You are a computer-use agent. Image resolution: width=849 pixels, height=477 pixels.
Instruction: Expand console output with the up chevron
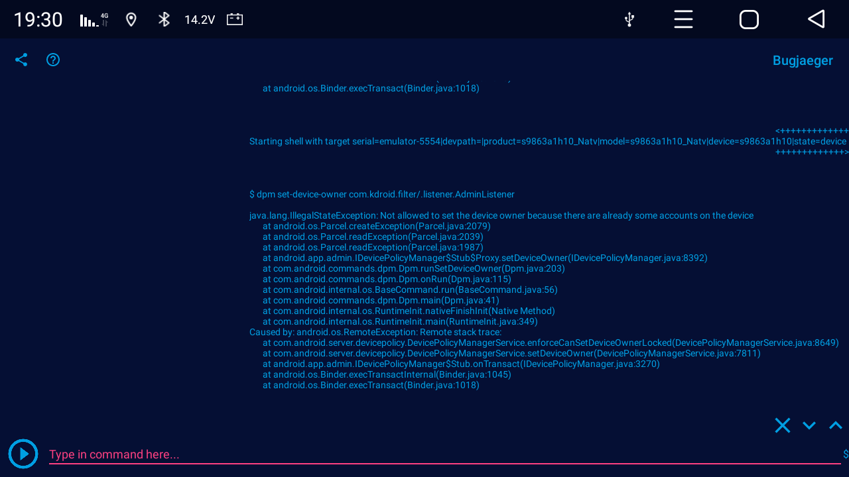pos(834,425)
